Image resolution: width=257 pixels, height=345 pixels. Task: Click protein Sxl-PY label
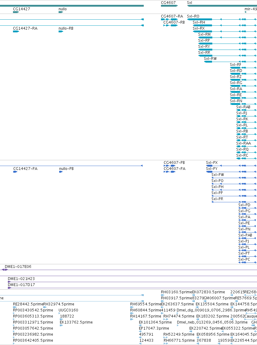pyautogui.click(x=212, y=169)
